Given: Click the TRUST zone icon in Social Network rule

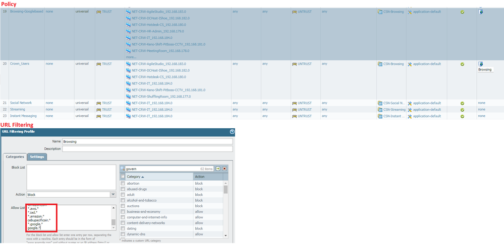Looking at the screenshot, I should (x=99, y=103).
